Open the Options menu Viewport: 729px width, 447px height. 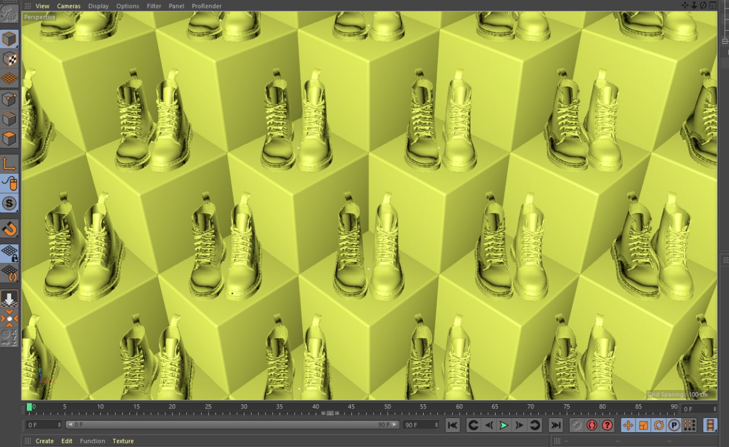pos(128,6)
